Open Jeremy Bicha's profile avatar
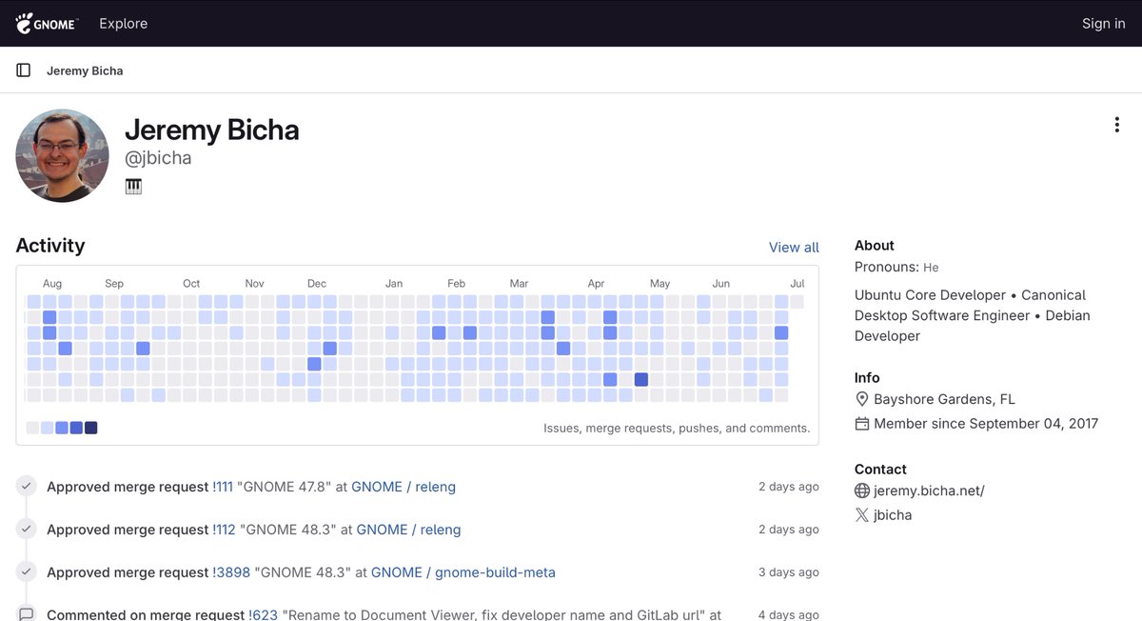Viewport: 1142px width, 621px height. pyautogui.click(x=63, y=155)
